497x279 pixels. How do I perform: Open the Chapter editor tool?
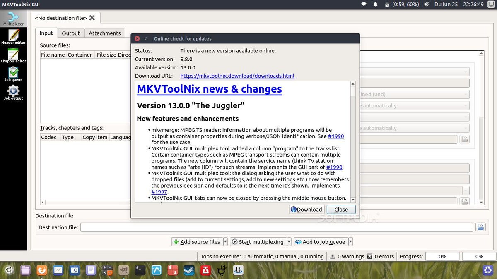coord(13,56)
